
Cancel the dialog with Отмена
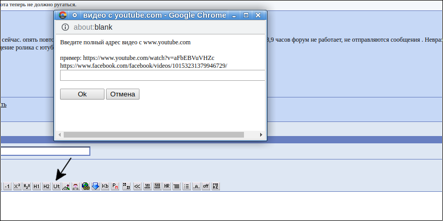tap(123, 94)
